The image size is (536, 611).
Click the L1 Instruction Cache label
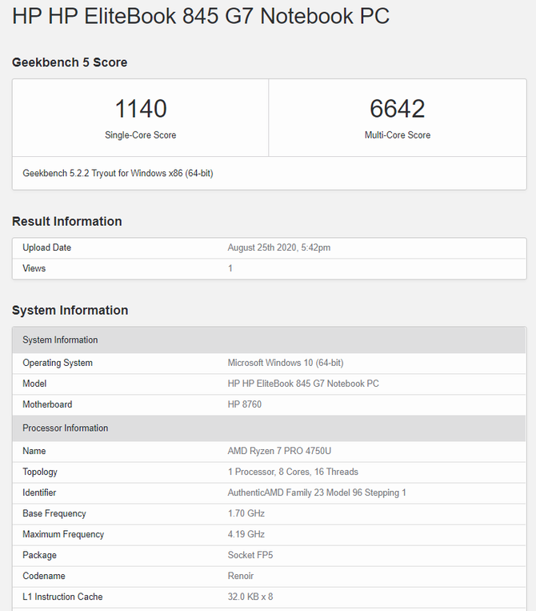62,597
